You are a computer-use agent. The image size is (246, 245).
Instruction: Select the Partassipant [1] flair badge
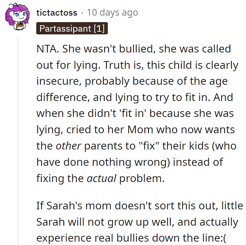[72, 28]
